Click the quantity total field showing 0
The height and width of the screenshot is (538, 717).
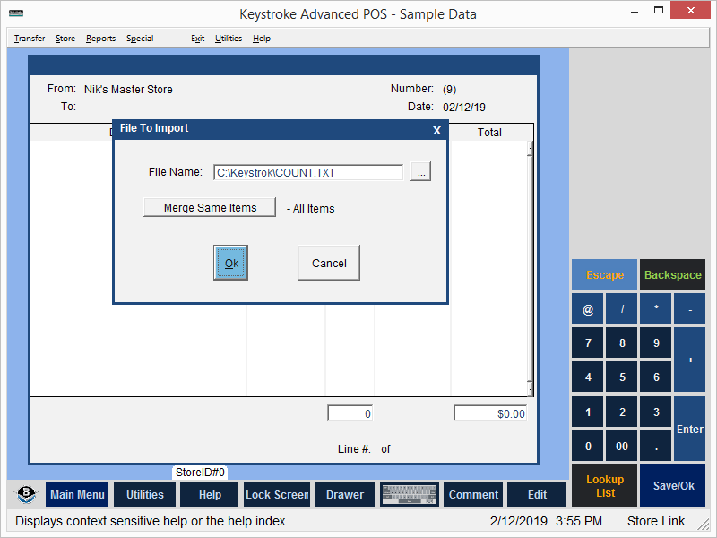click(x=350, y=413)
